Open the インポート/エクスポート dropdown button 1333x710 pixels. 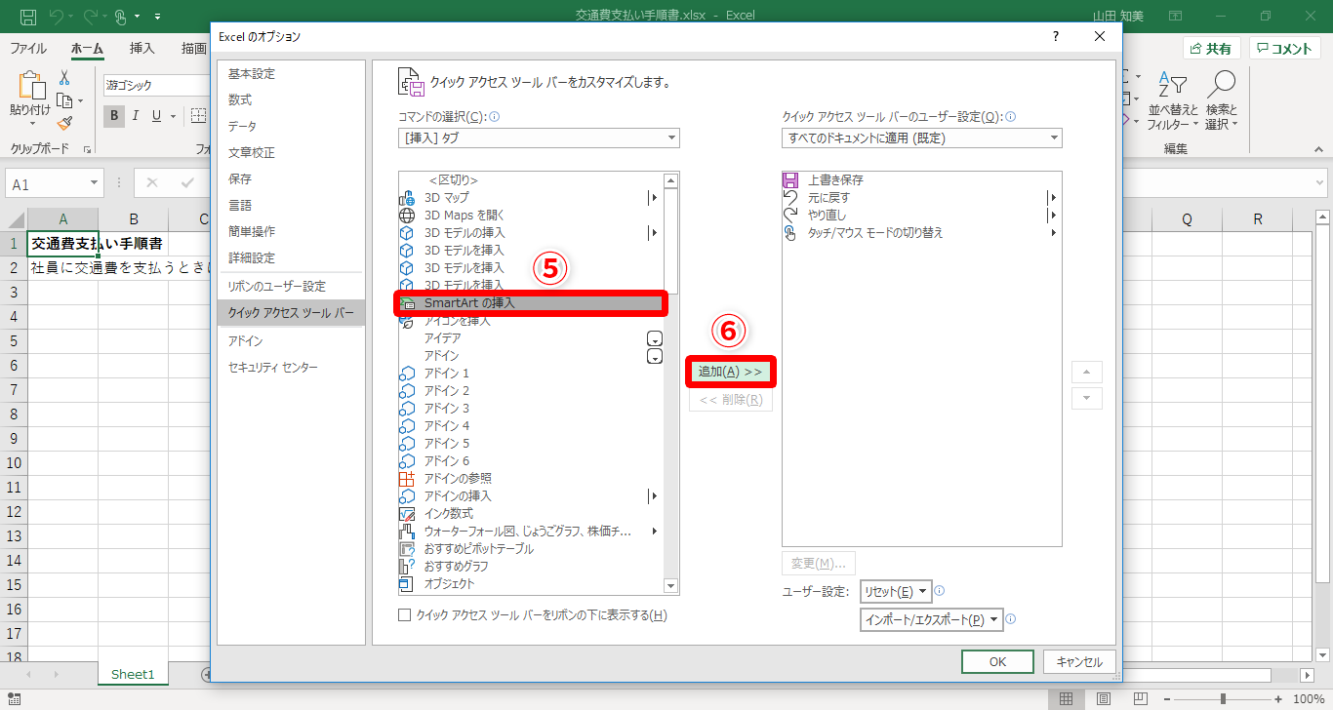pyautogui.click(x=932, y=618)
